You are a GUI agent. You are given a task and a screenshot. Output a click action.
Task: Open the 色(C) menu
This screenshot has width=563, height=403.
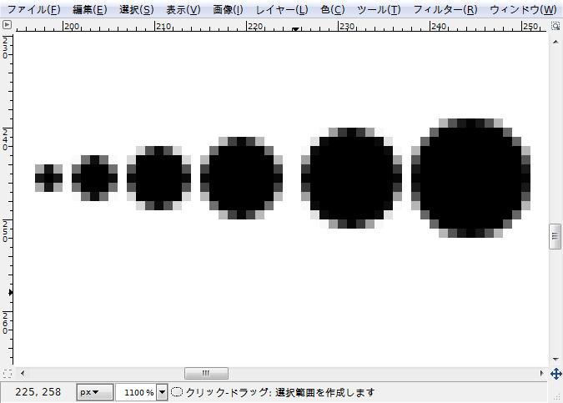pos(333,10)
